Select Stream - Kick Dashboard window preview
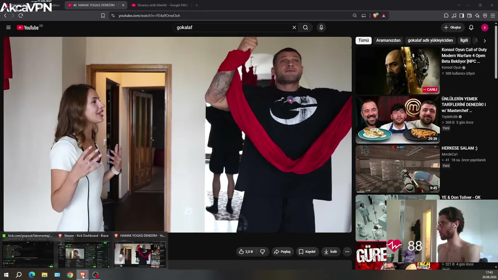 [84, 250]
